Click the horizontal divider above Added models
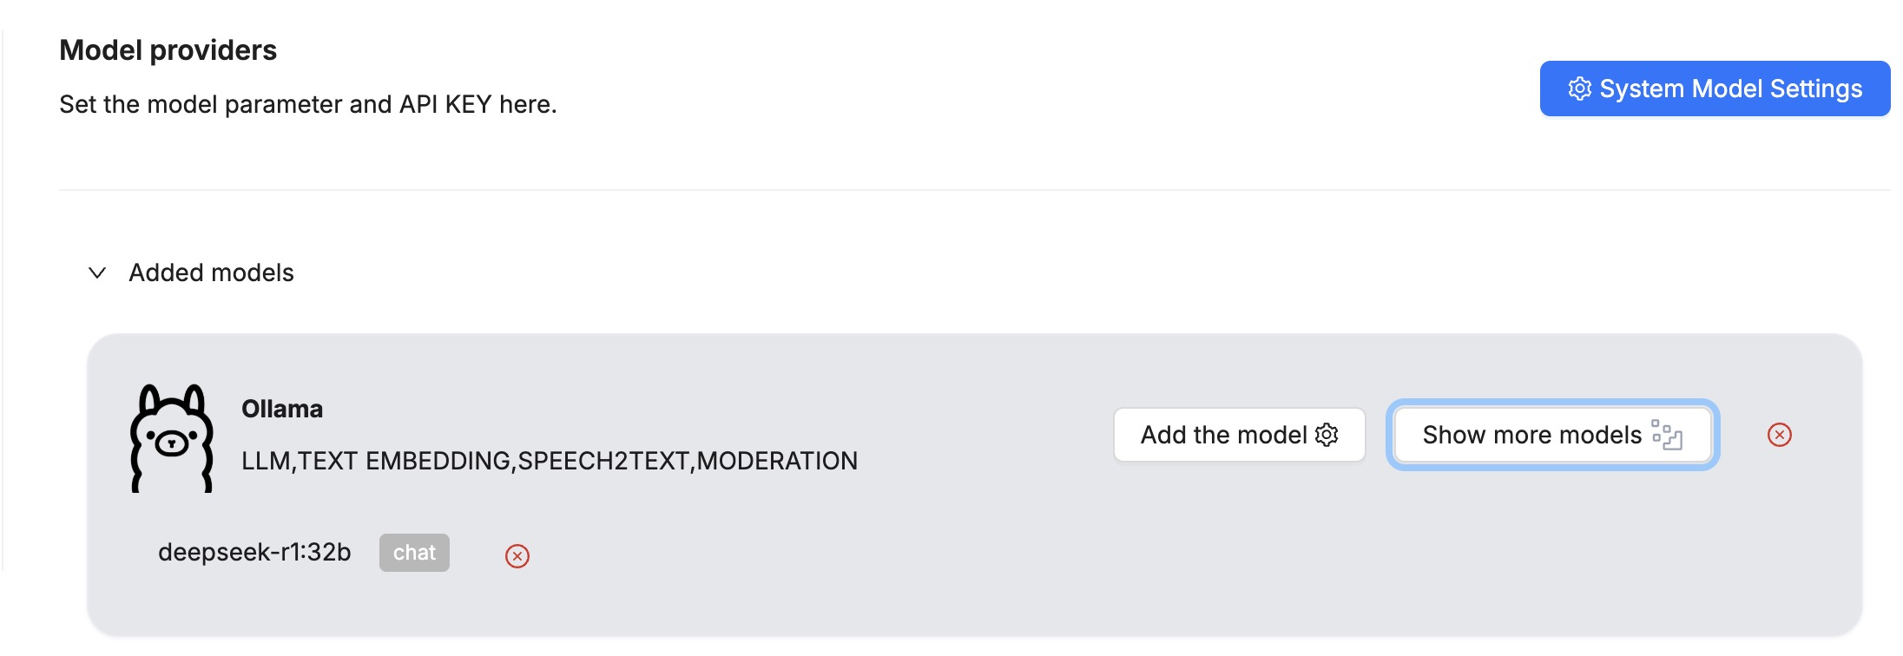 pos(955,190)
